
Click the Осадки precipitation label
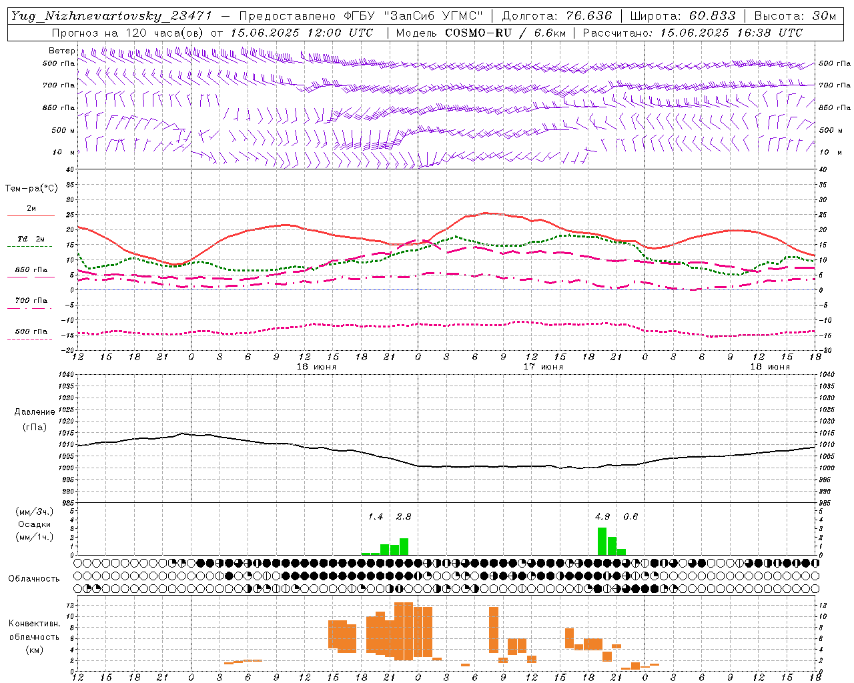tap(35, 524)
